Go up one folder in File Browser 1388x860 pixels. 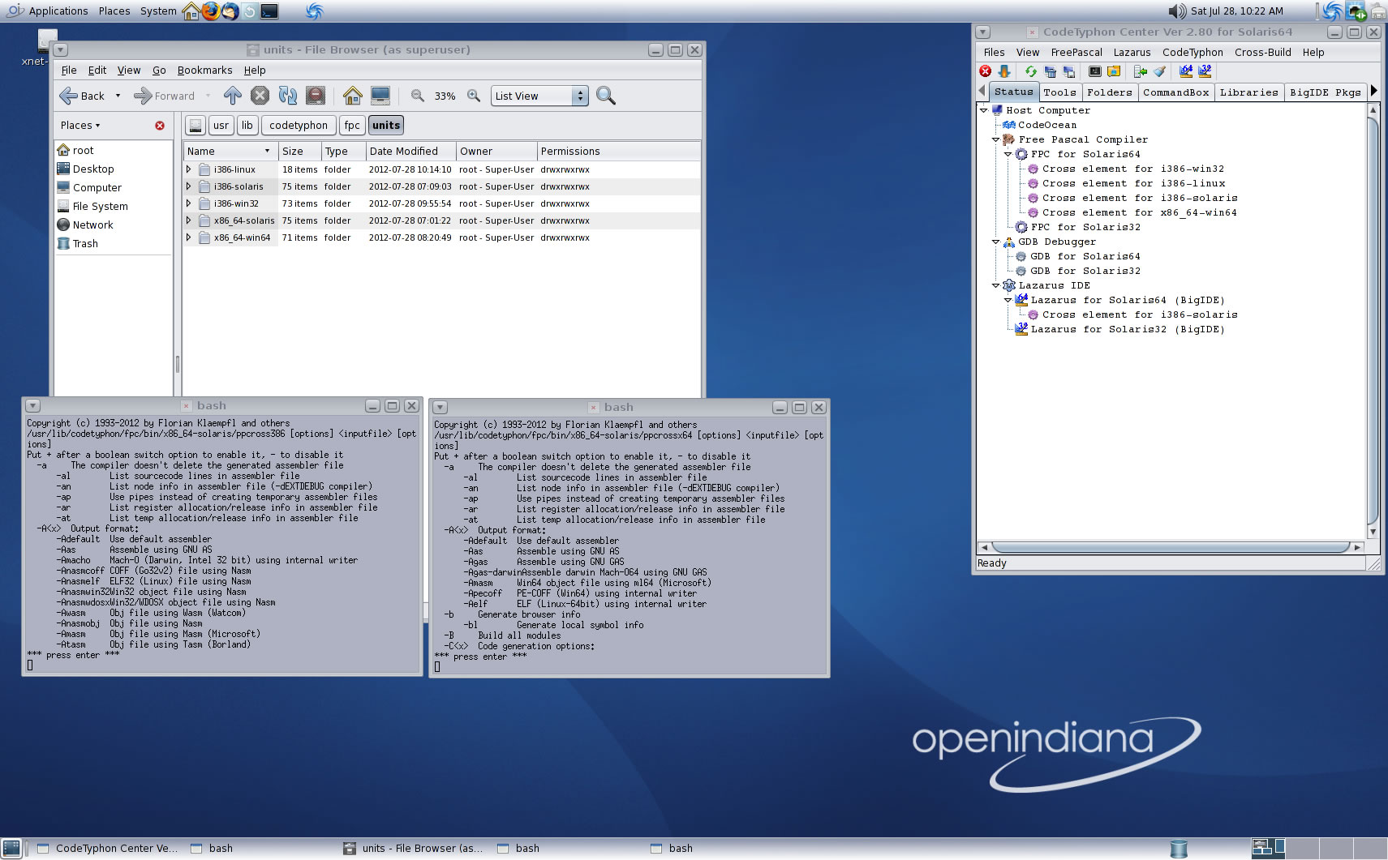[233, 96]
